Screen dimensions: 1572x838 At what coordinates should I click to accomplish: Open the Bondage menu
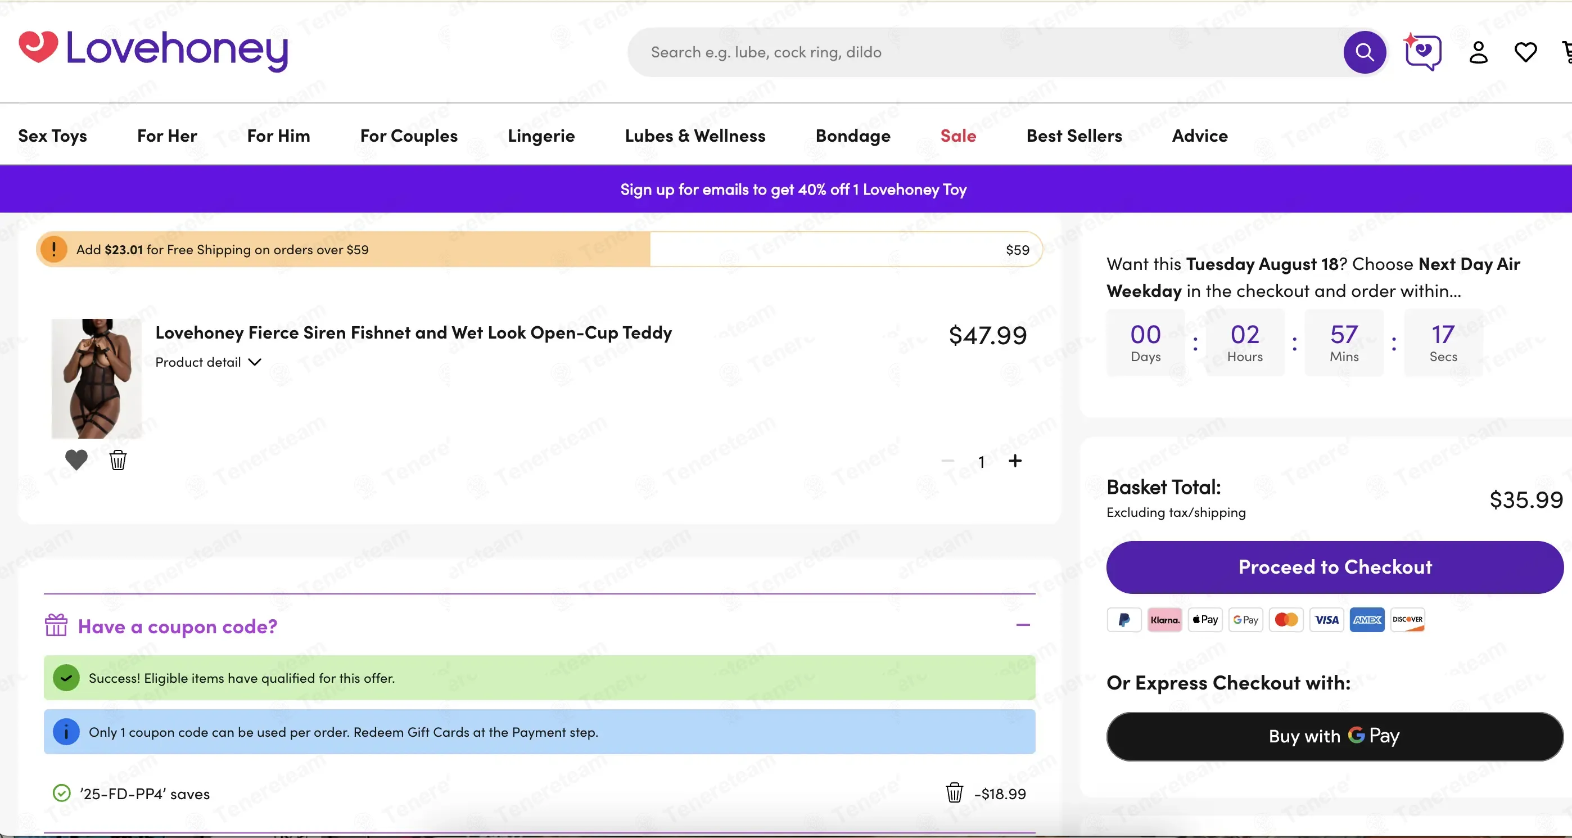pos(853,136)
